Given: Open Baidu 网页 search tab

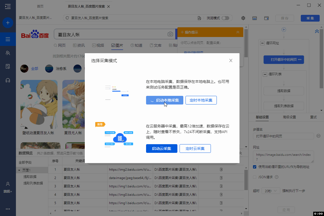Looking at the screenshot, I should [x=60, y=45].
